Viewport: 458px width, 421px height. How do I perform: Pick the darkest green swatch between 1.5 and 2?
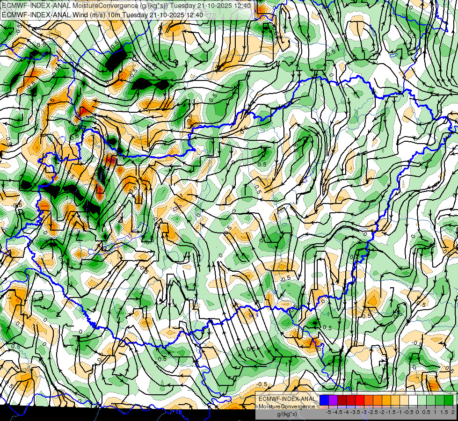point(449,400)
